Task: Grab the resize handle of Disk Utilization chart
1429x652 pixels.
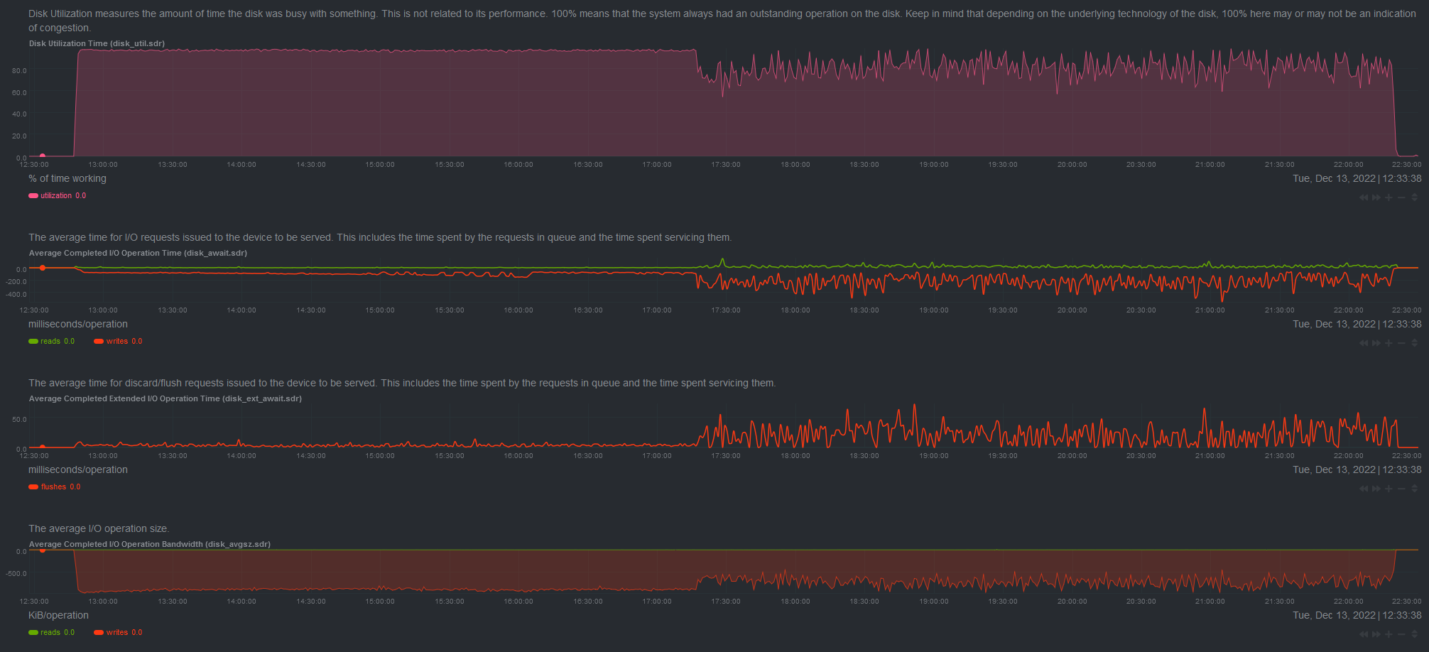Action: tap(1414, 197)
